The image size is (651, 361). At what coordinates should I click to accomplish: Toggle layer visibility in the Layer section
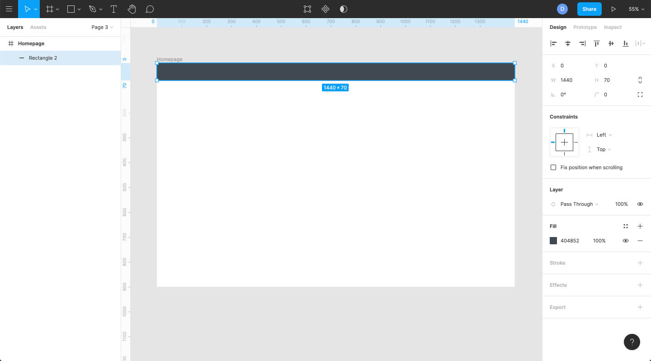tap(640, 204)
